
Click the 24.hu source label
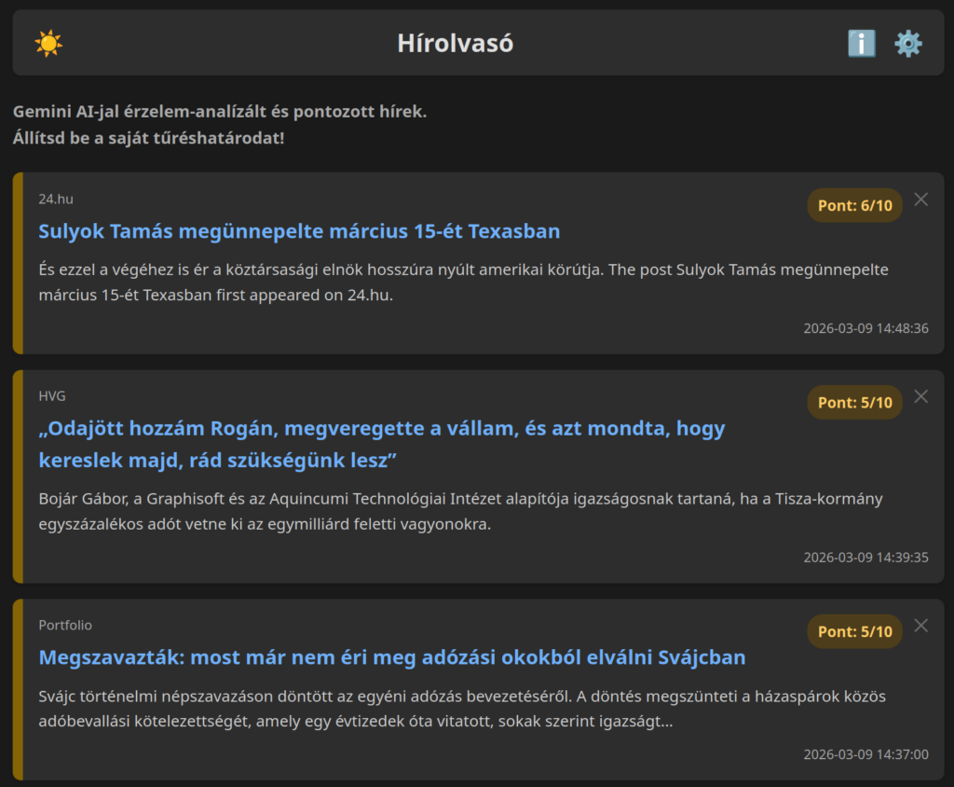(55, 199)
